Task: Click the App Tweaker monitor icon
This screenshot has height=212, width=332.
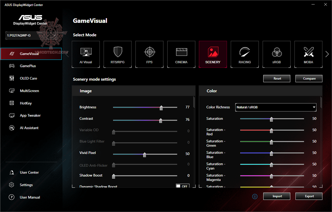Action: (x=12, y=116)
